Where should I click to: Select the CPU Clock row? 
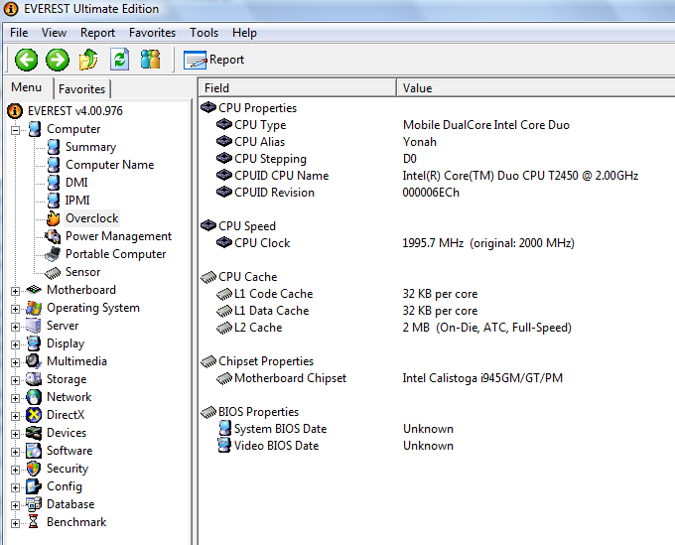[437, 243]
